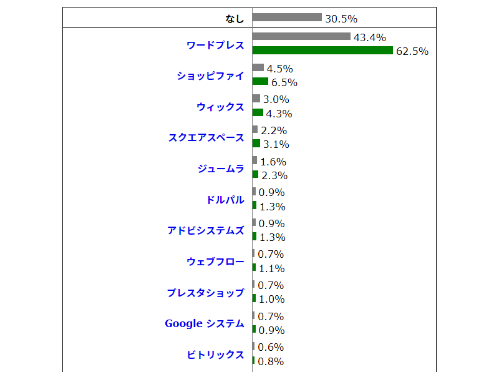The width and height of the screenshot is (499, 372).
Task: Open the ウィックス link
Action: click(220, 107)
